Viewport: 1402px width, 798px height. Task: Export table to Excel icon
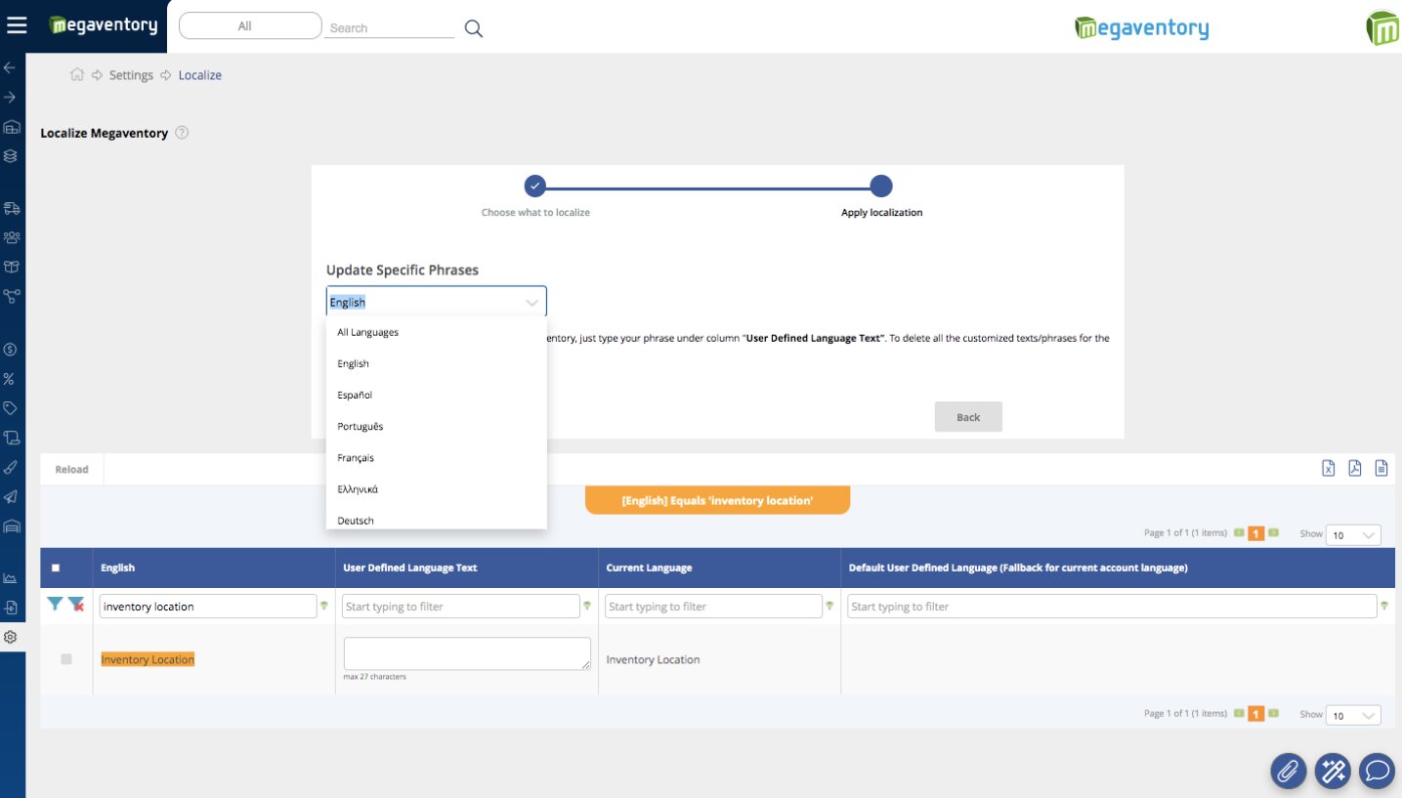click(1329, 469)
